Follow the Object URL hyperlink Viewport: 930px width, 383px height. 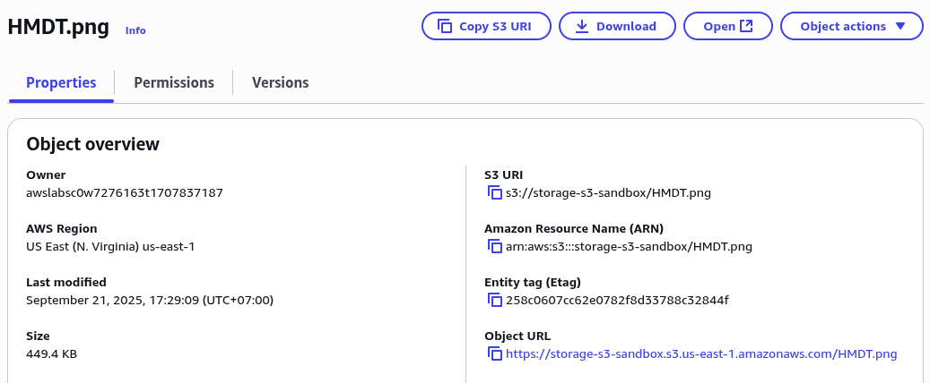coord(701,354)
